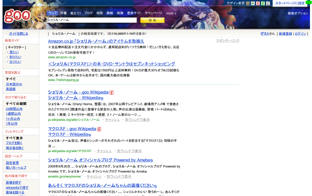Image resolution: width=312 pixels, height=196 pixels.
Task: Switch to the 登録サイト tab
Action: pos(134,13)
